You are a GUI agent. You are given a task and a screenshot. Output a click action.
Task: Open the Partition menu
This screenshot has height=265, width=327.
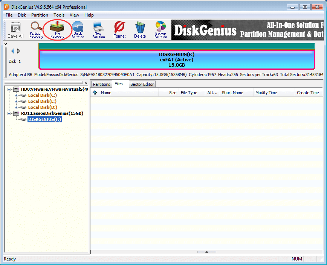tap(40, 15)
